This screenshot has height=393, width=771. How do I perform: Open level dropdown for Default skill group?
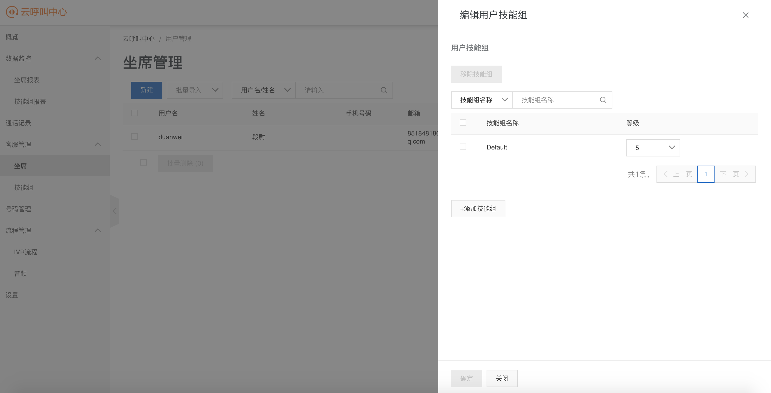pyautogui.click(x=653, y=148)
